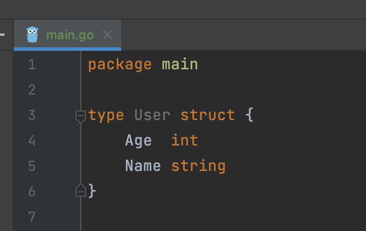Image resolution: width=366 pixels, height=231 pixels.
Task: Click the string type of the Name field
Action: [198, 166]
